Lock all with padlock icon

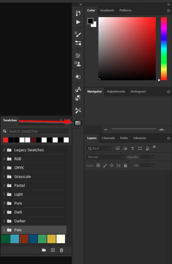tap(125, 165)
